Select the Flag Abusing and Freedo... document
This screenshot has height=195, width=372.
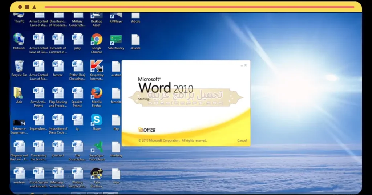[x=58, y=93]
